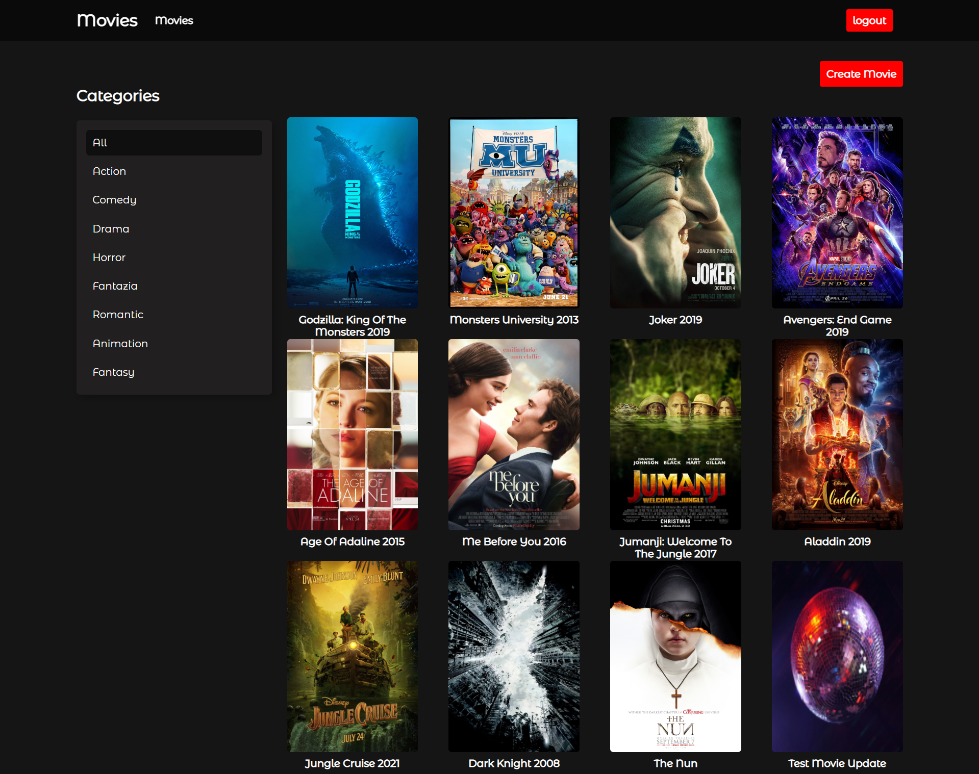Screen dimensions: 979x774
Task: Select the All category
Action: click(174, 143)
